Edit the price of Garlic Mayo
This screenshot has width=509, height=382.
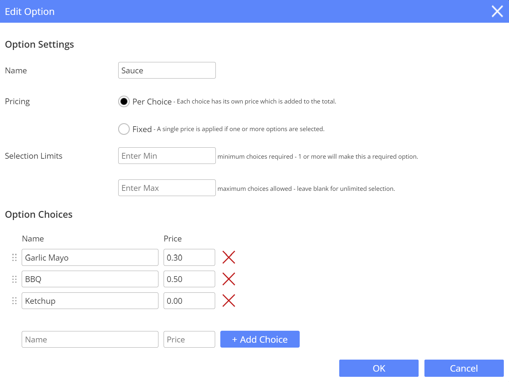pos(189,257)
